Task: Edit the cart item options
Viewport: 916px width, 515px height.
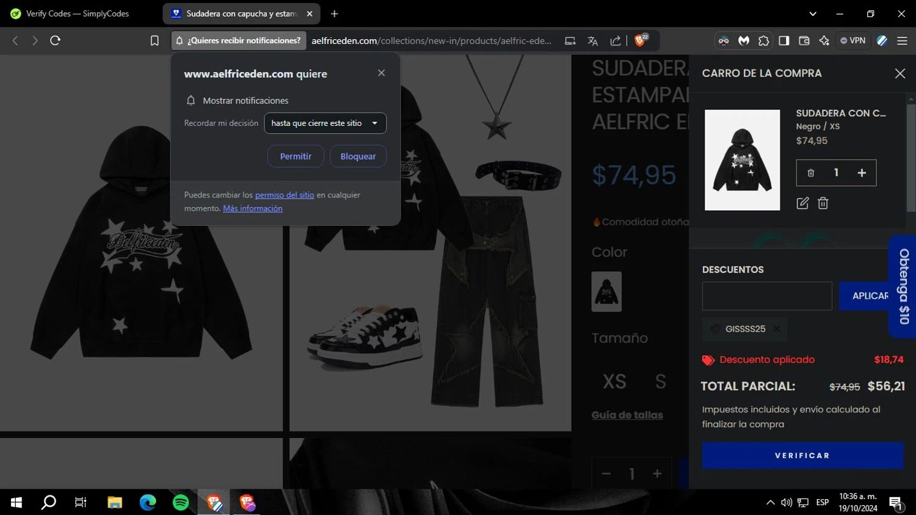Action: (x=802, y=203)
